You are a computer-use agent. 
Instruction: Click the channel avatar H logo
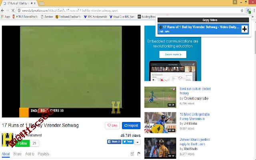(x=8, y=140)
